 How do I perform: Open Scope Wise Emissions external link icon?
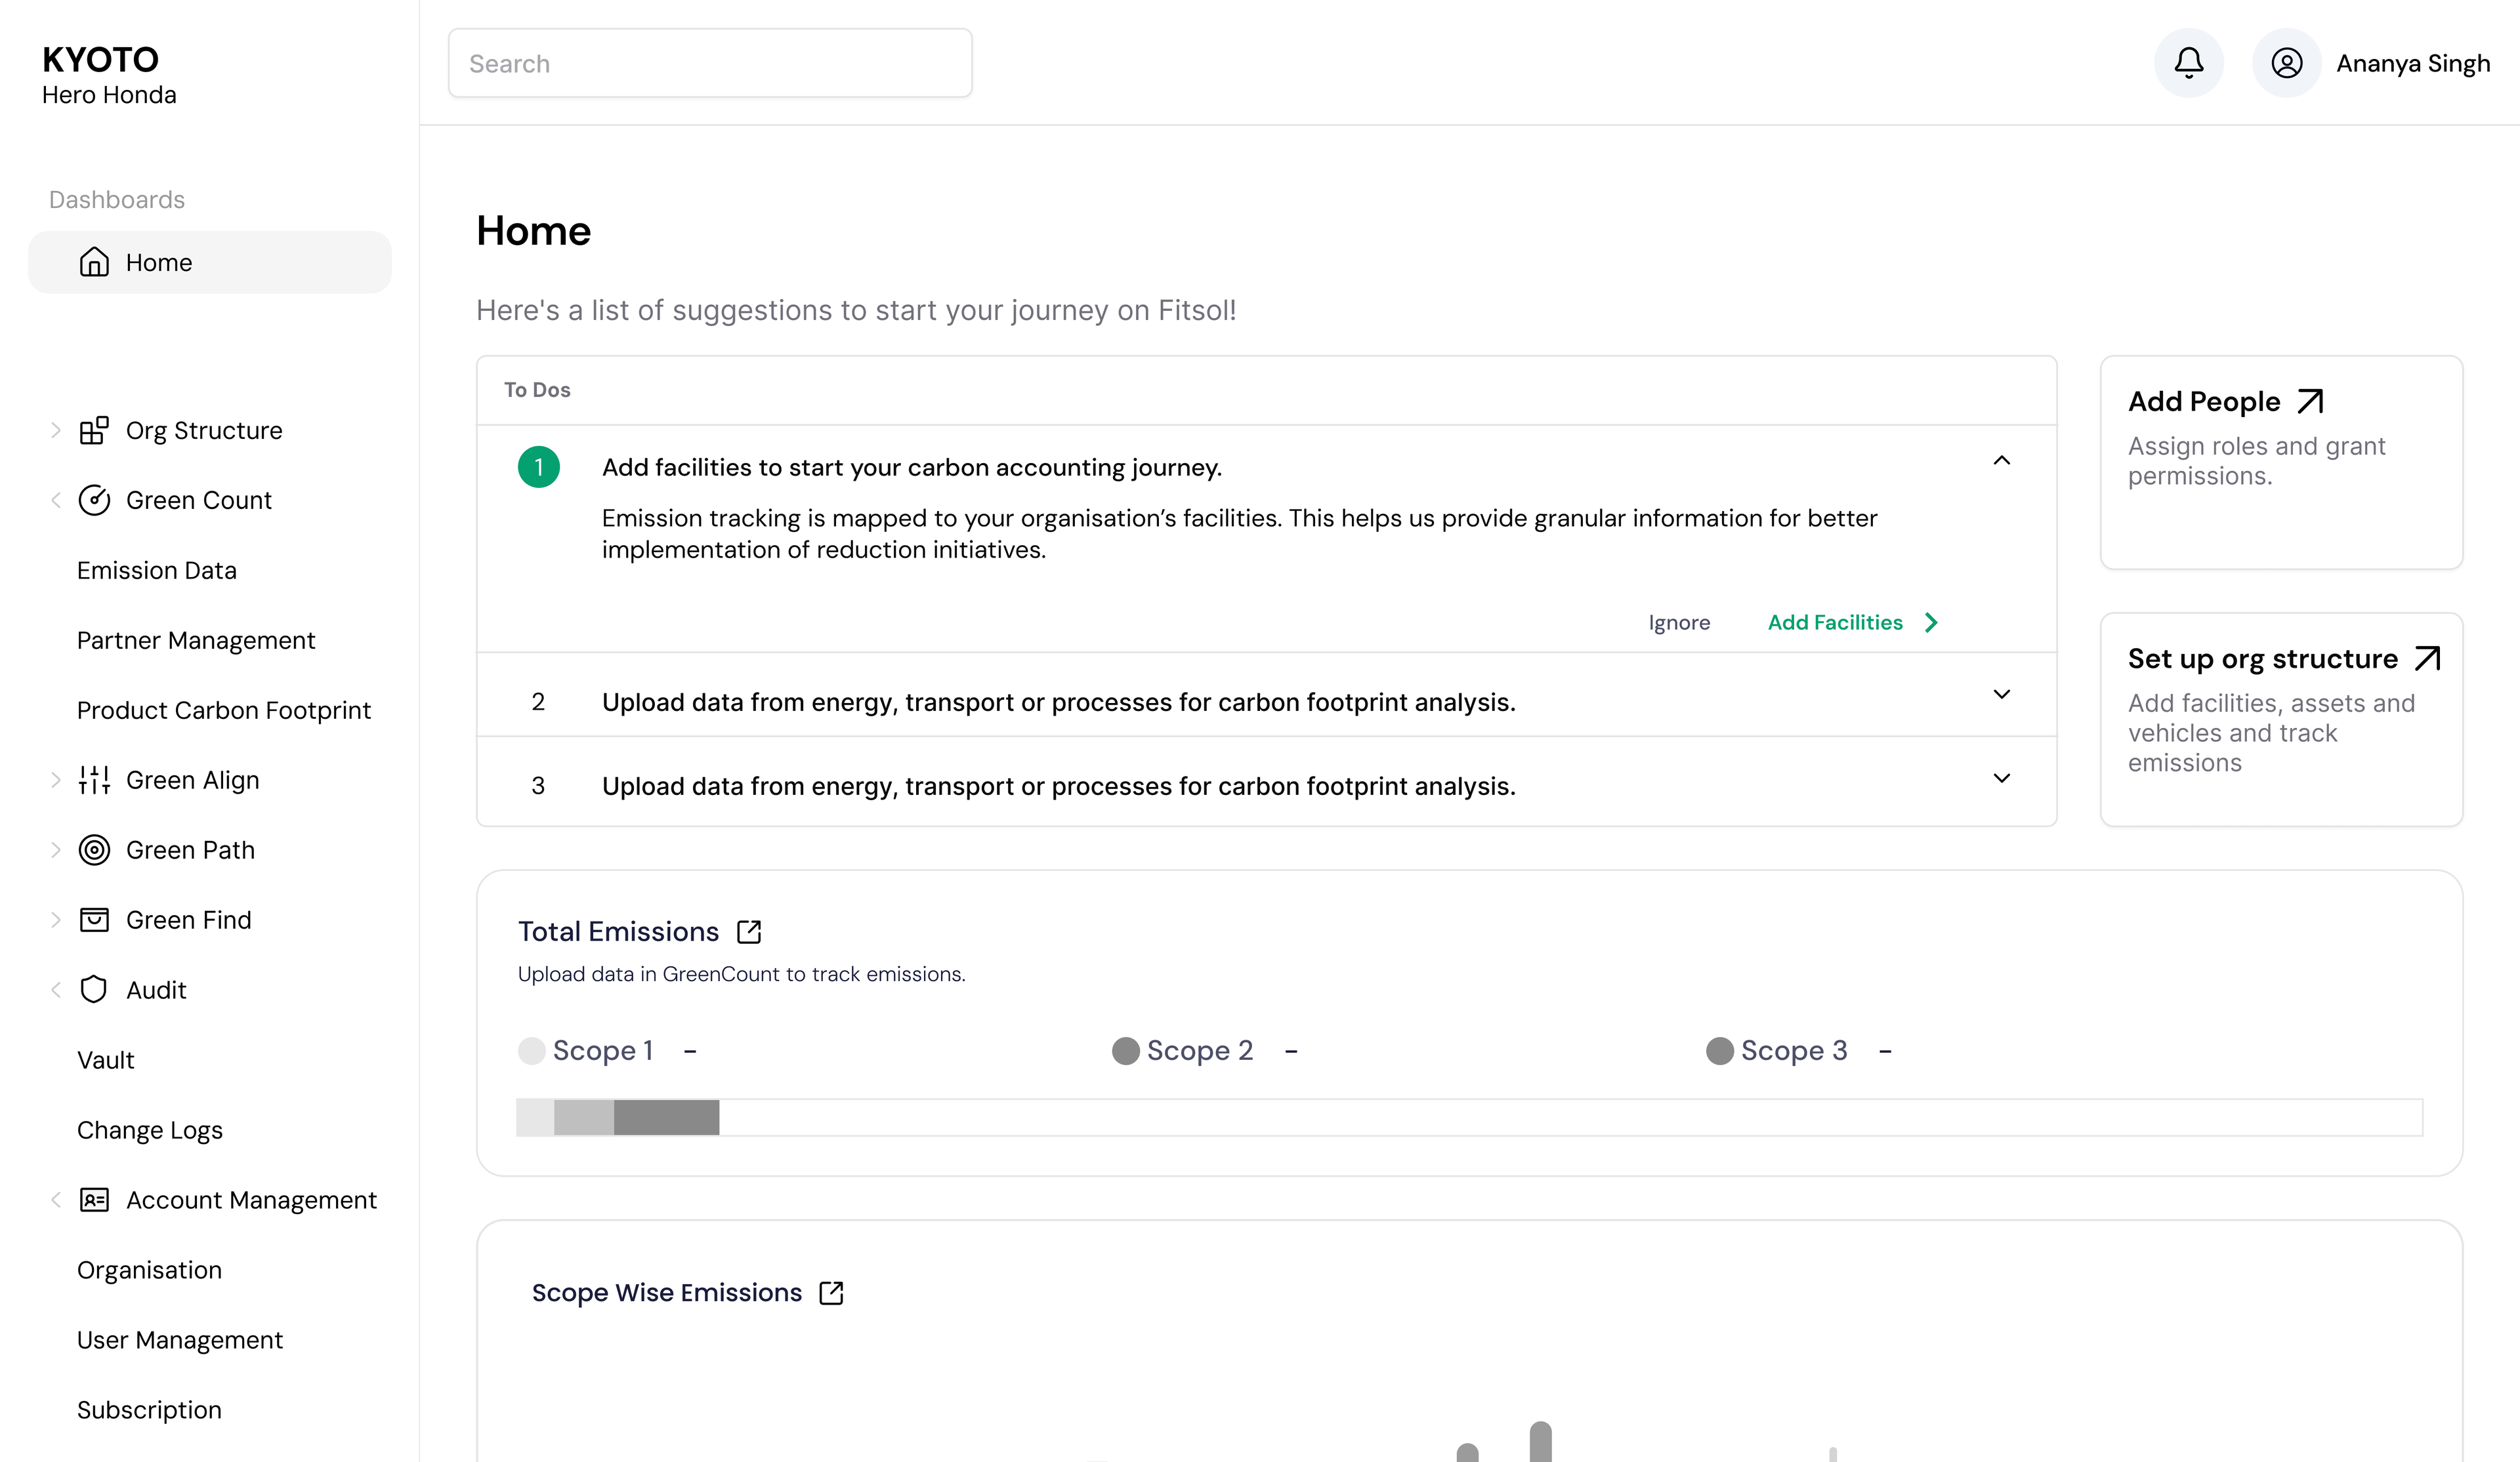831,1292
